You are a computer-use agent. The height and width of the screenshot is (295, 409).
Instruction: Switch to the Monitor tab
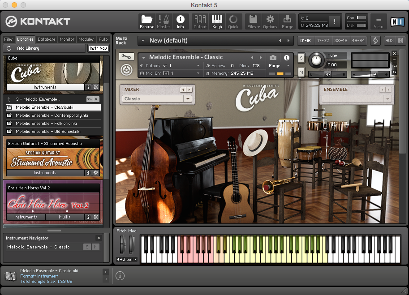click(x=67, y=39)
